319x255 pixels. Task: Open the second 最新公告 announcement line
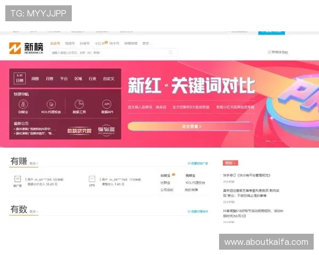coord(34,133)
